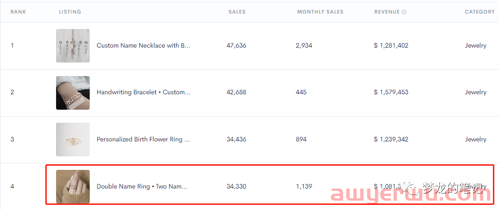Click the Revenue info icon
Image resolution: width=499 pixels, height=210 pixels.
[x=404, y=12]
